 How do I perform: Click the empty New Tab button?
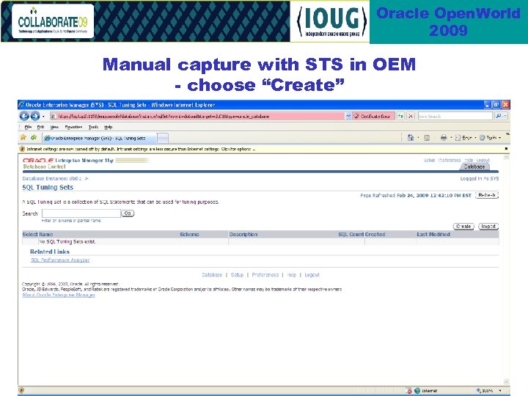[163, 138]
